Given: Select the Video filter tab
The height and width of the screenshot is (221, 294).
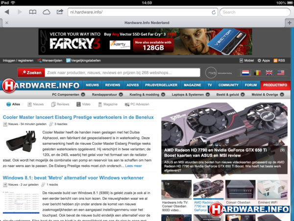Looking at the screenshot, I should pyautogui.click(x=83, y=104).
